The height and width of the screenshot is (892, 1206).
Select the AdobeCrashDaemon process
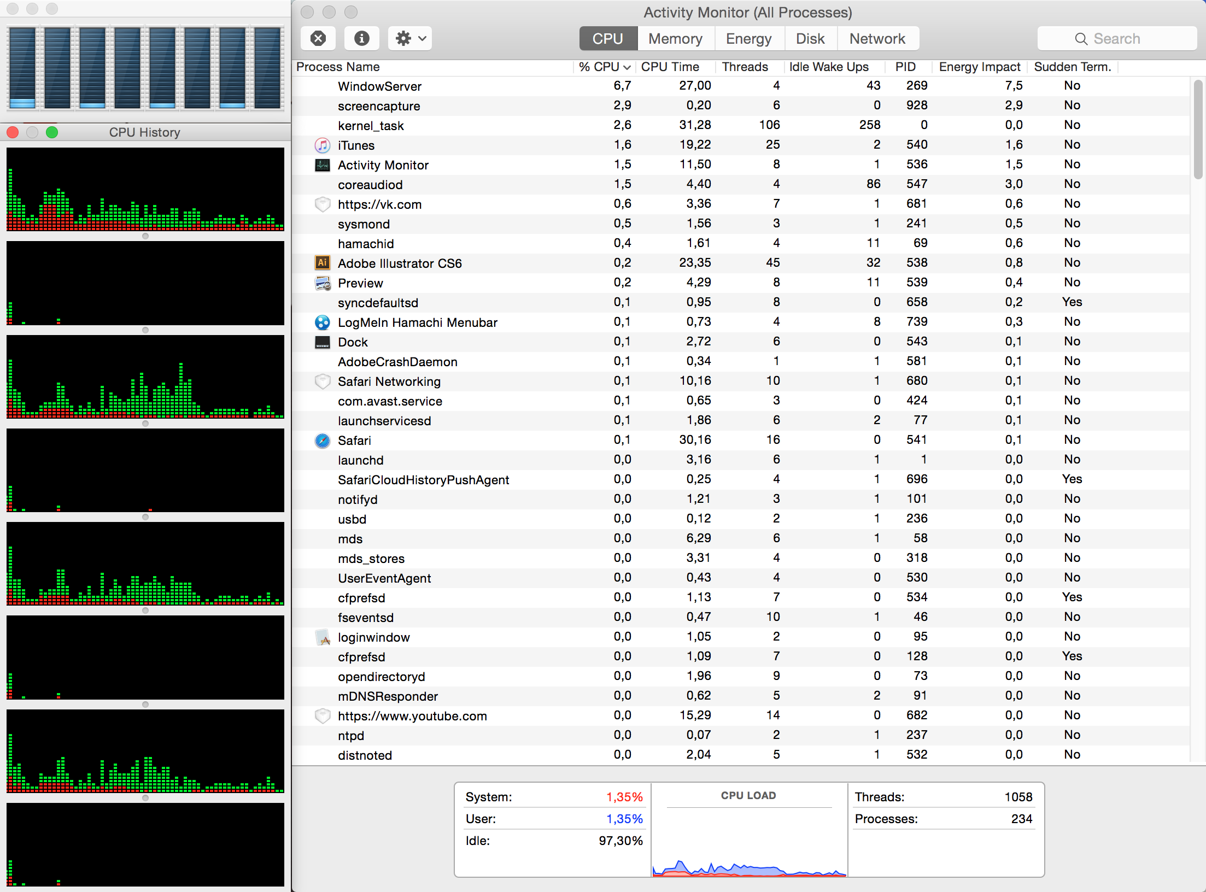point(741,361)
